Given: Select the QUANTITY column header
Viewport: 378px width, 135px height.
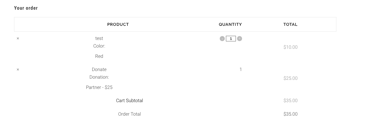Looking at the screenshot, I should pos(230,24).
